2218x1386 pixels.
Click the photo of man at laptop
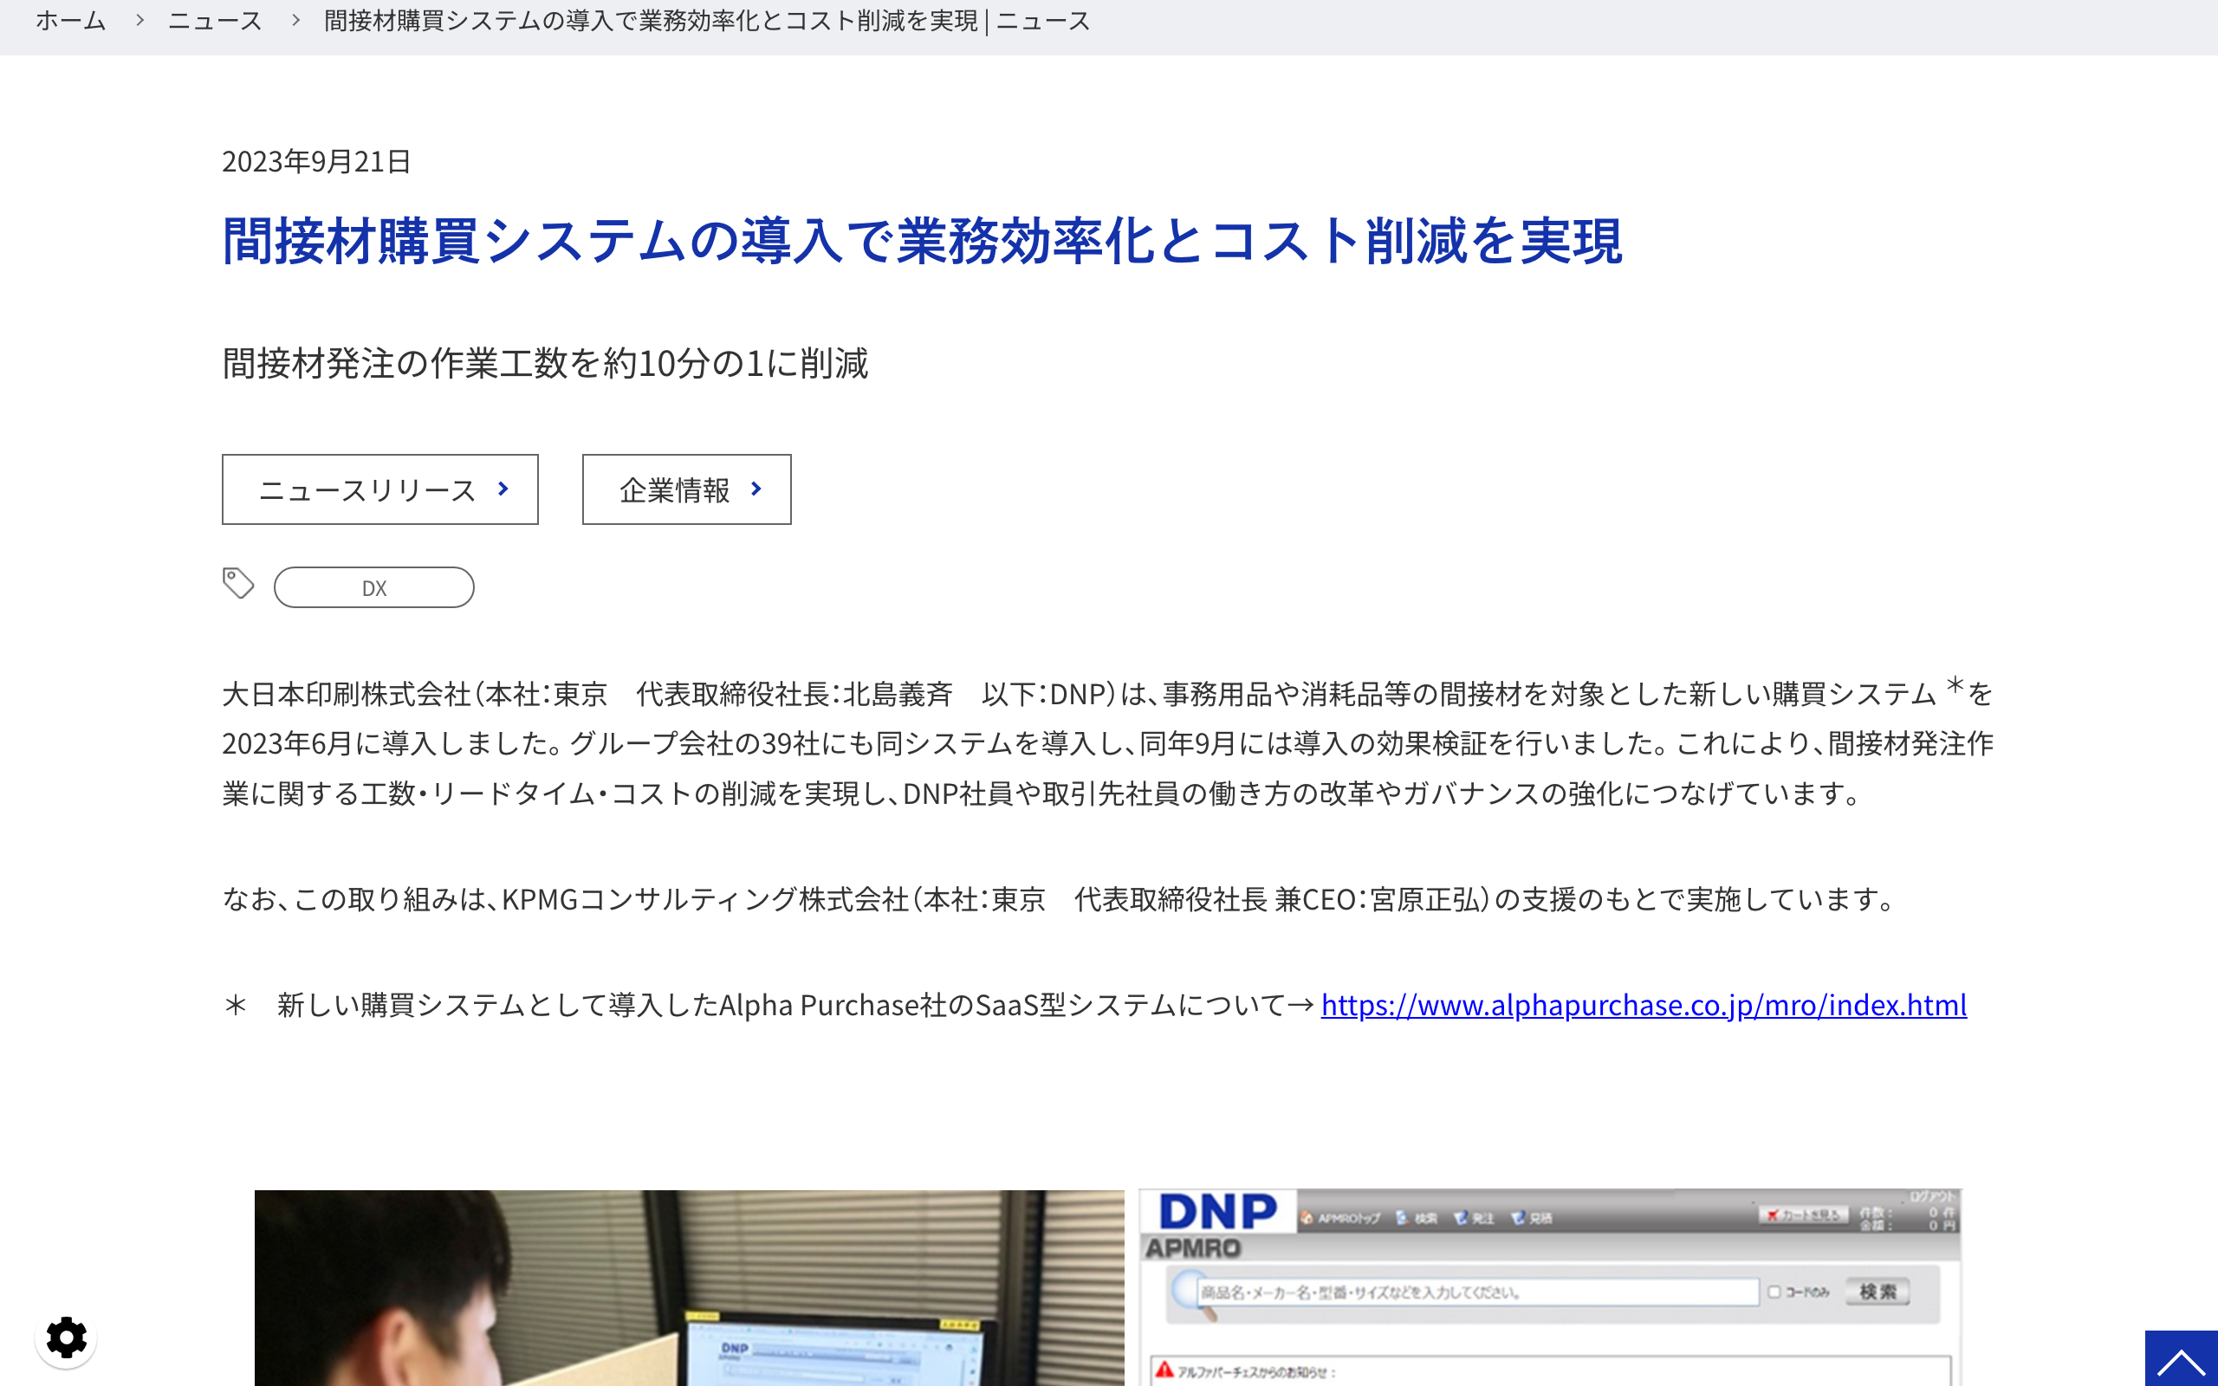[x=690, y=1288]
